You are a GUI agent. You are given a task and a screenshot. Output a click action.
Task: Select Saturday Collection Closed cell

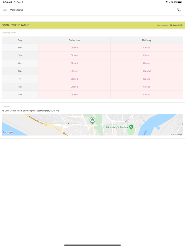pos(74,87)
